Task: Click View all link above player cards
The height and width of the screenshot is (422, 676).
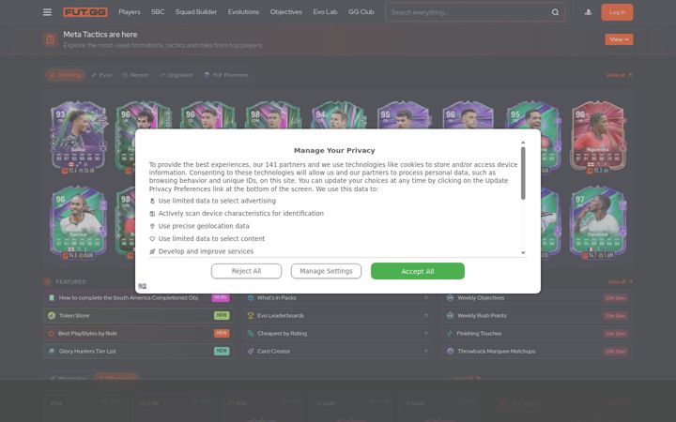Action: [619, 75]
